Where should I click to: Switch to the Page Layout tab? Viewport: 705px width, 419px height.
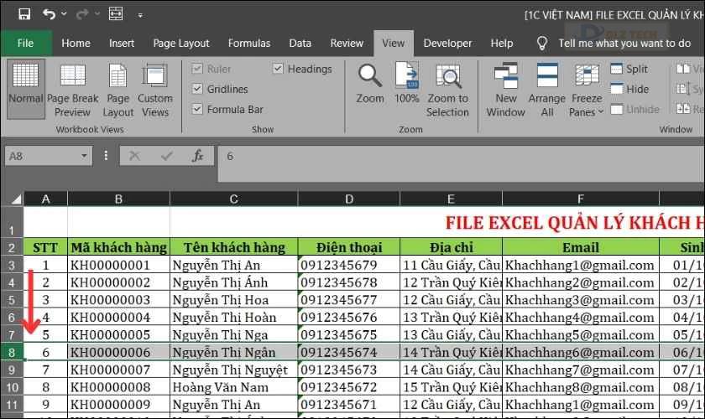tap(181, 43)
